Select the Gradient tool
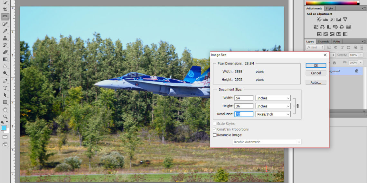The height and width of the screenshot is (183, 367). (x=5, y=59)
